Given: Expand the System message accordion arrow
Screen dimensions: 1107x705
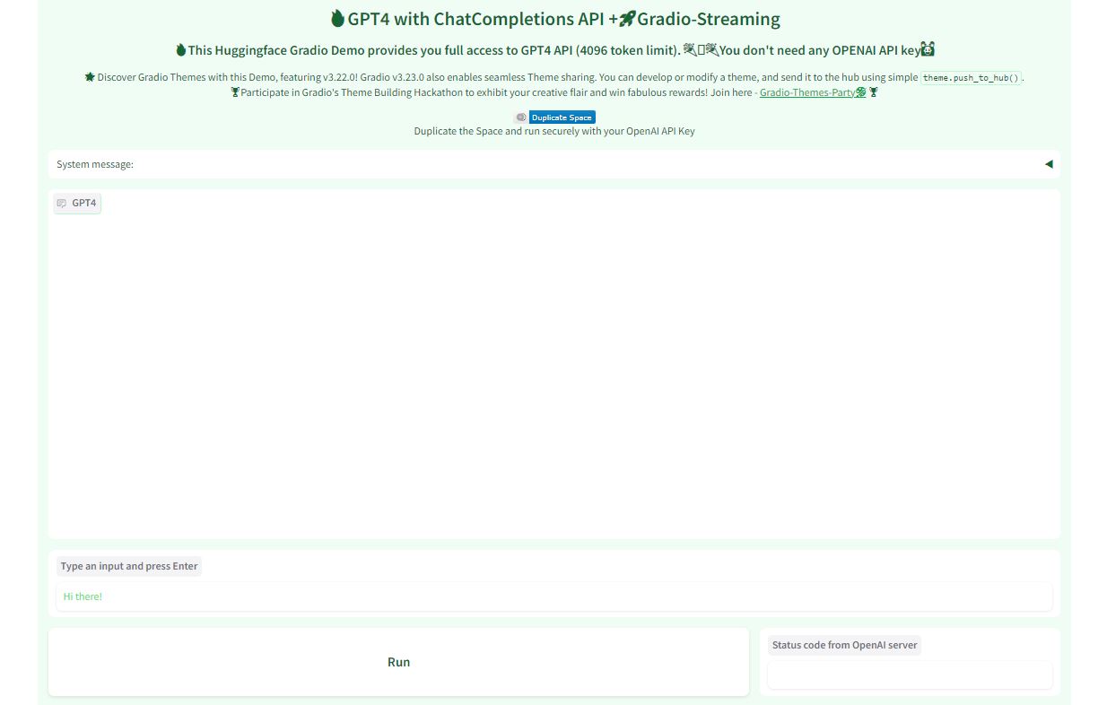Looking at the screenshot, I should [x=1048, y=164].
